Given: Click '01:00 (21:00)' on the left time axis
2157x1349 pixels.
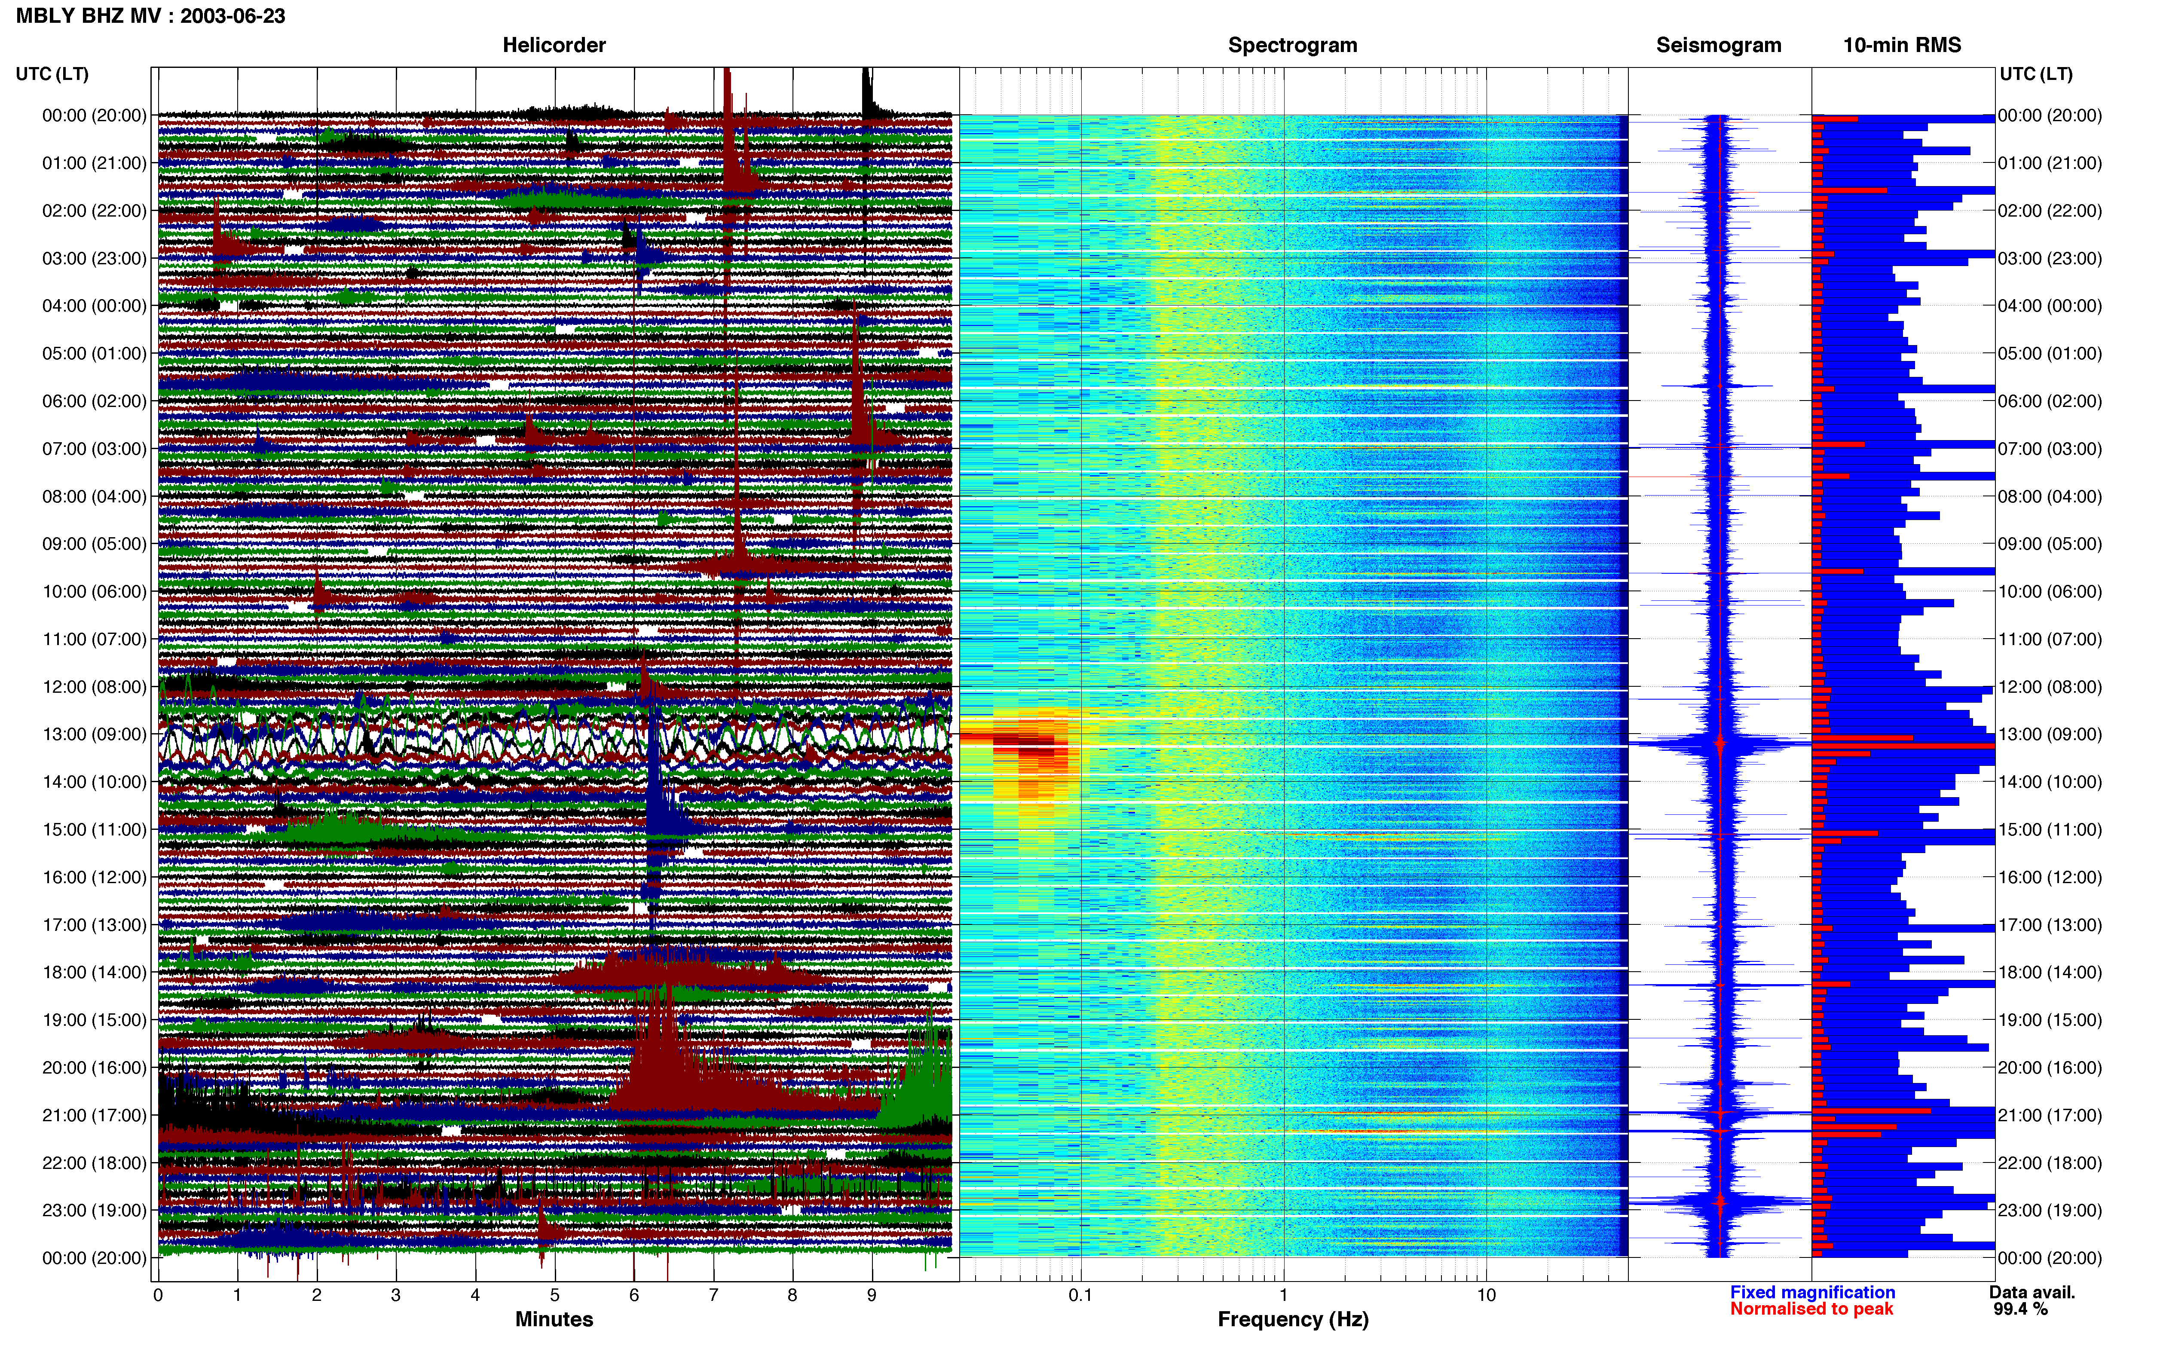Looking at the screenshot, I should (95, 163).
